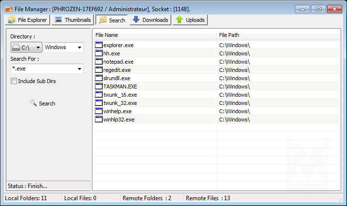The image size is (347, 206).
Task: Click the hh.exe file icon
Action: coord(99,53)
